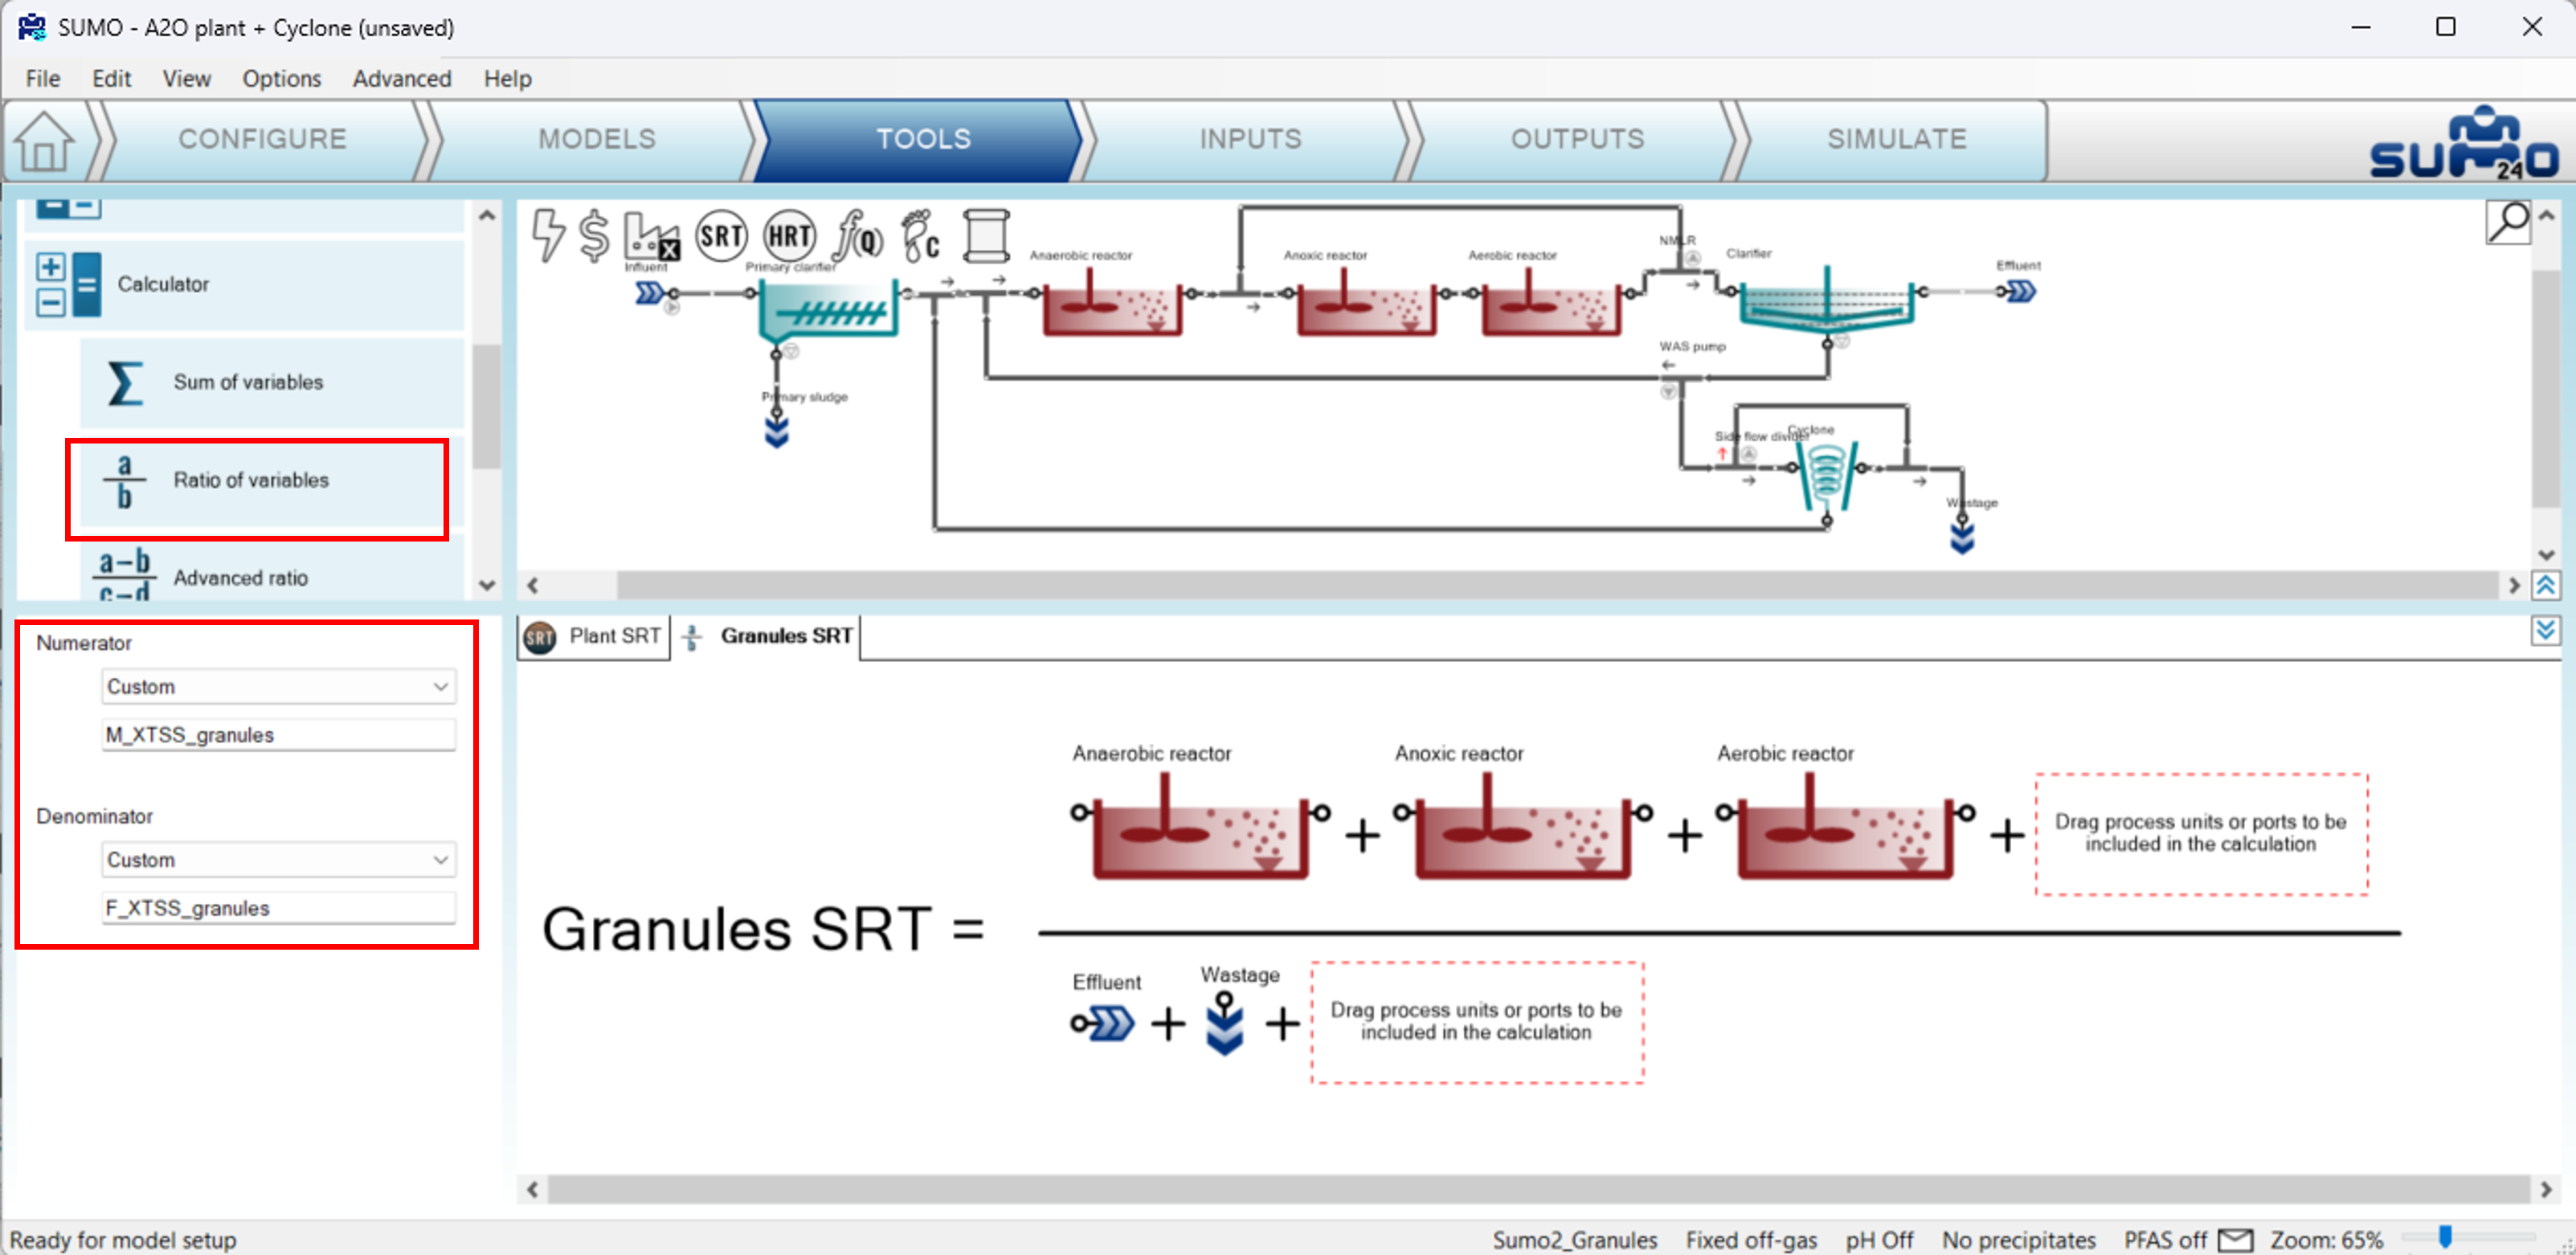Go to the SIMULATE step
This screenshot has width=2576, height=1255.
pos(1895,139)
